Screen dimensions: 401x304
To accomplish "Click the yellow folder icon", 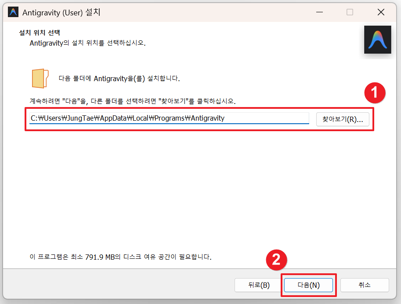I will point(40,79).
